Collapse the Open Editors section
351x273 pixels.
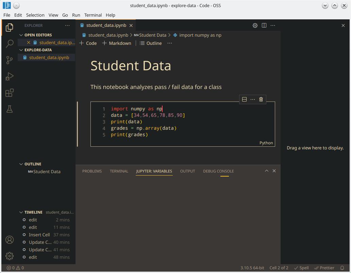tap(21, 35)
